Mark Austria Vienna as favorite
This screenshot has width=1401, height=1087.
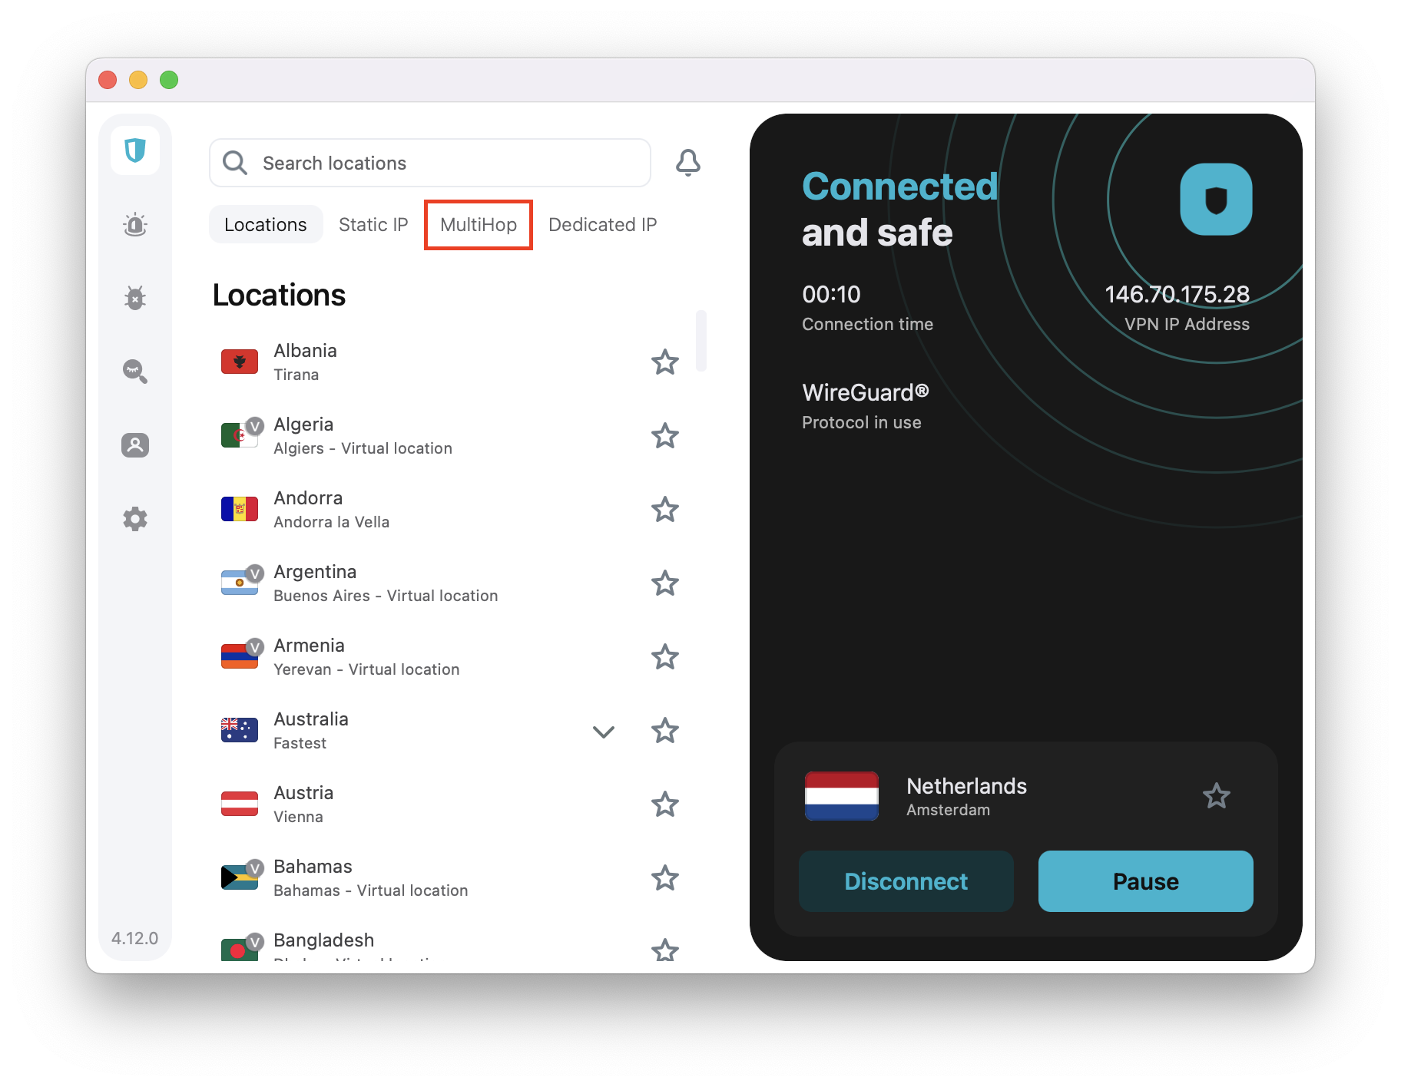665,805
